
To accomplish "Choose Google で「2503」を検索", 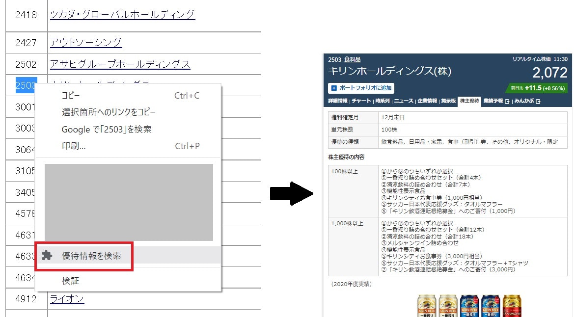I will (128, 129).
